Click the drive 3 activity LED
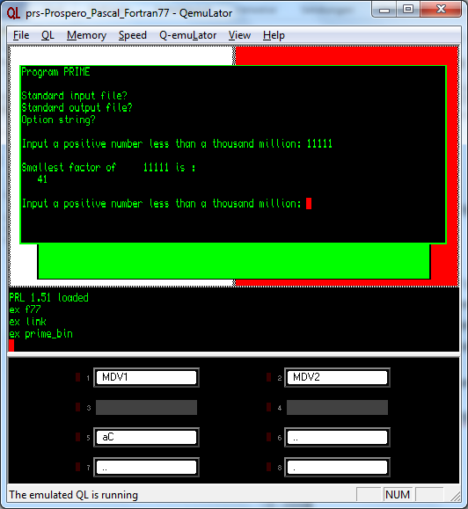Screen dimensions: 468x509 tap(78, 407)
